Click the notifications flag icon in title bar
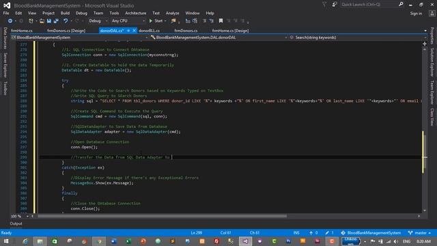Viewport: 437px width, 246px height. [324, 5]
